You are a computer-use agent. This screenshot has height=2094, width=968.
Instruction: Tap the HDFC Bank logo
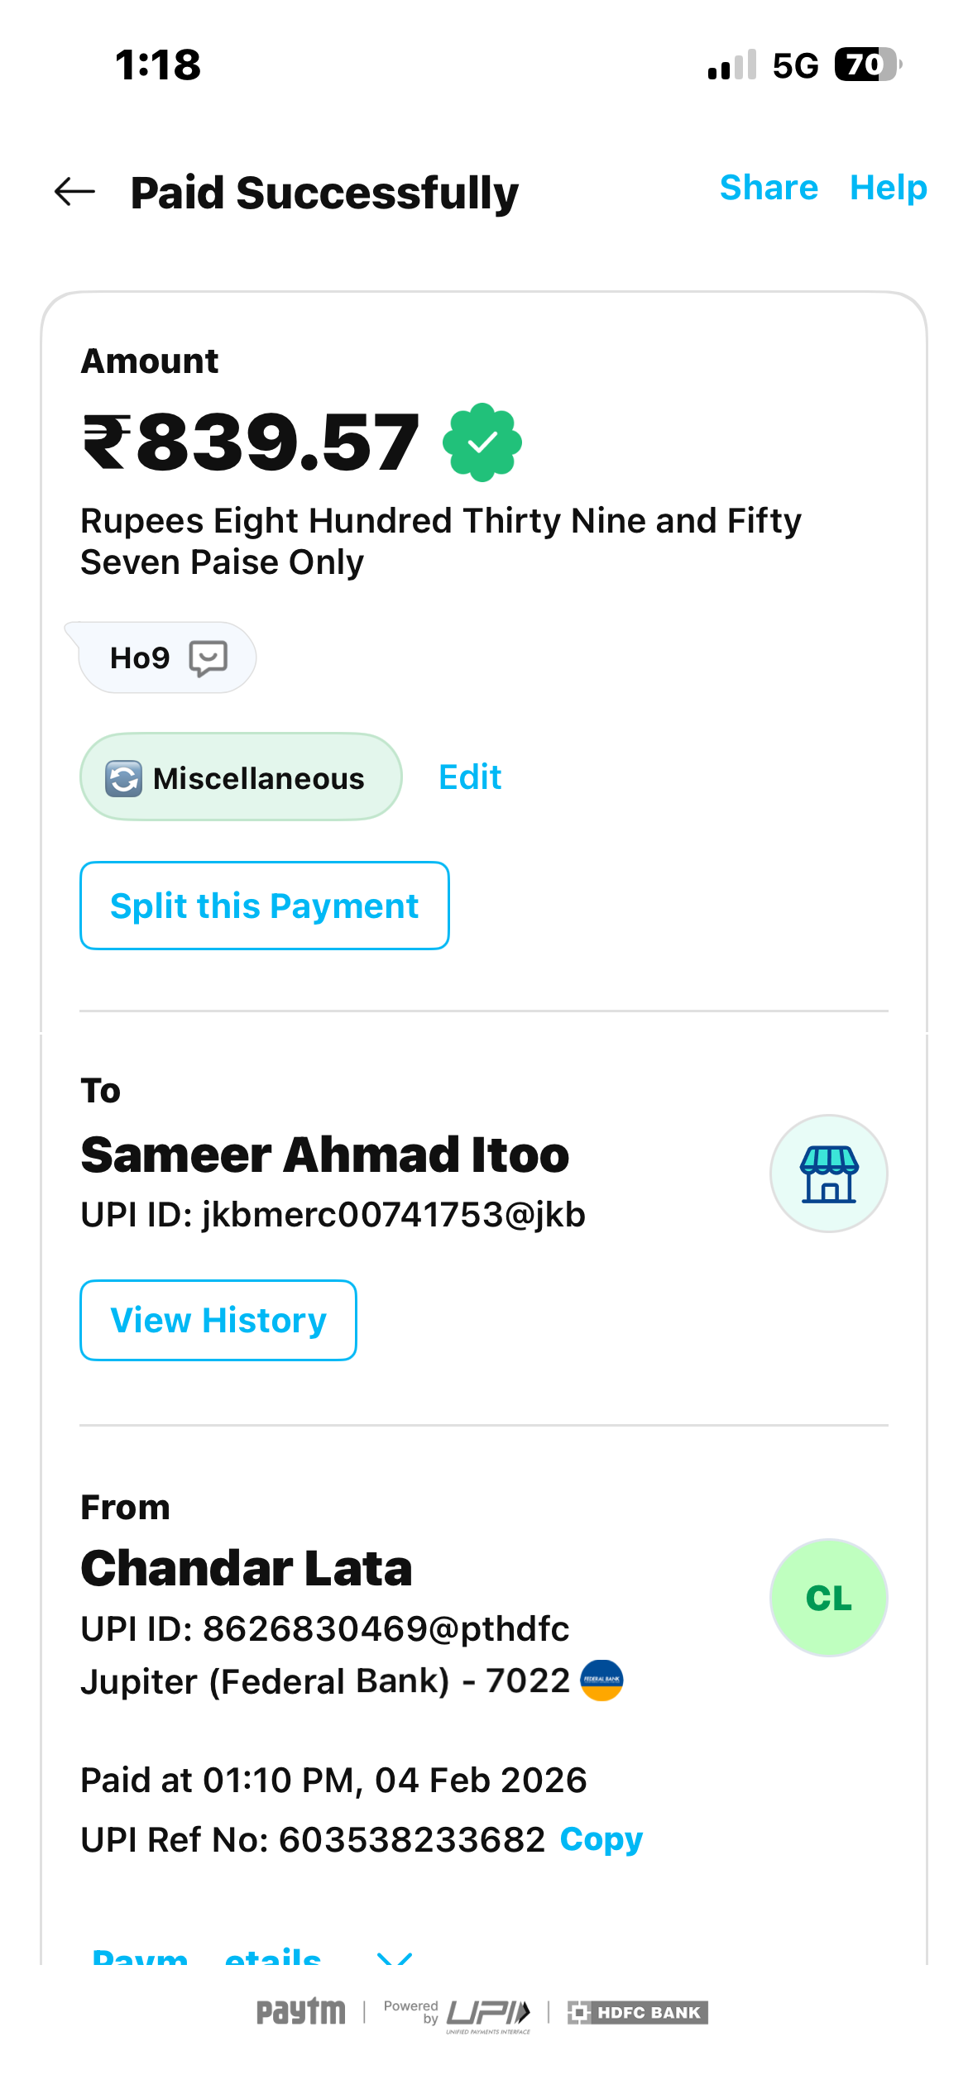tap(638, 2012)
